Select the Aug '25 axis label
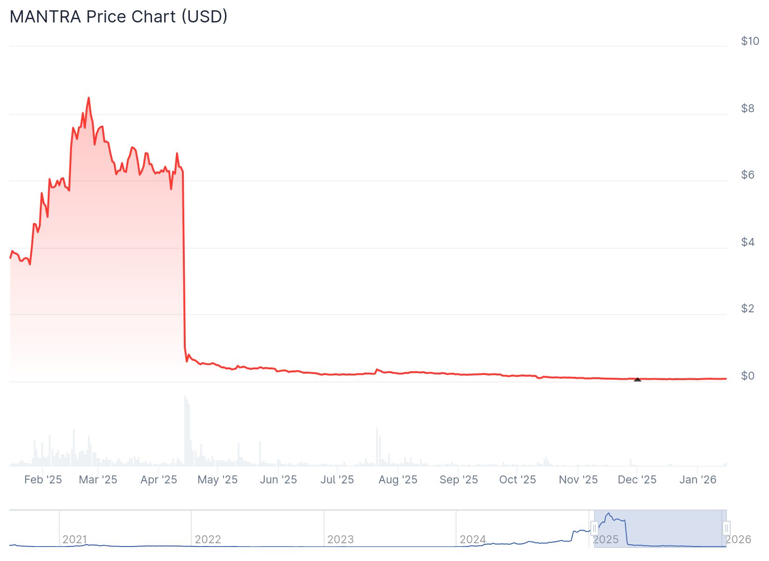The height and width of the screenshot is (561, 769). [398, 480]
